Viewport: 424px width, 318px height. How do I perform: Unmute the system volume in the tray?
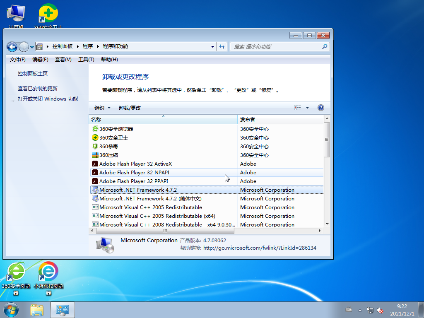[x=380, y=310]
